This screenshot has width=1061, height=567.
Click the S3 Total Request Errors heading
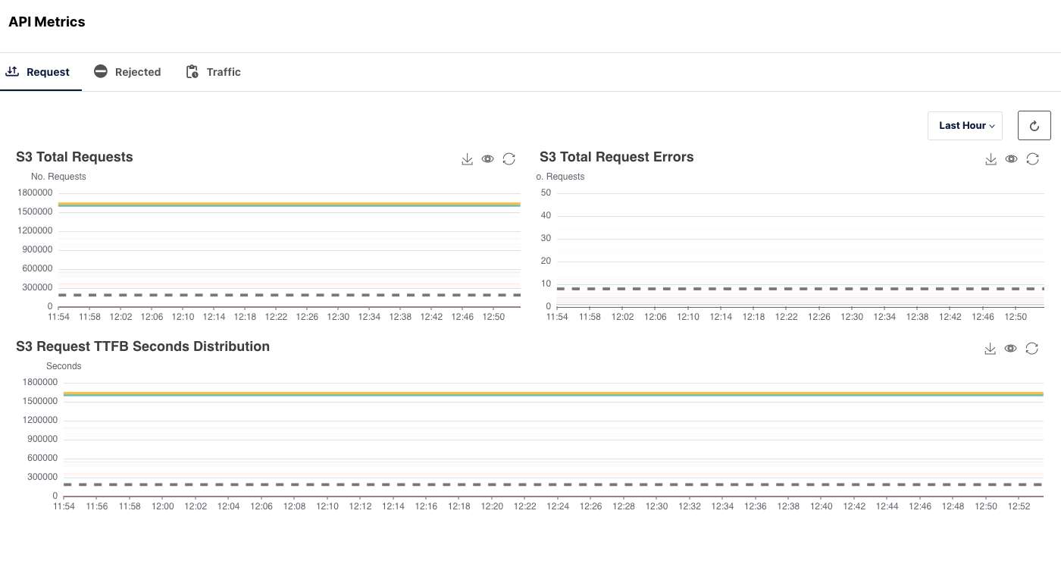coord(616,157)
